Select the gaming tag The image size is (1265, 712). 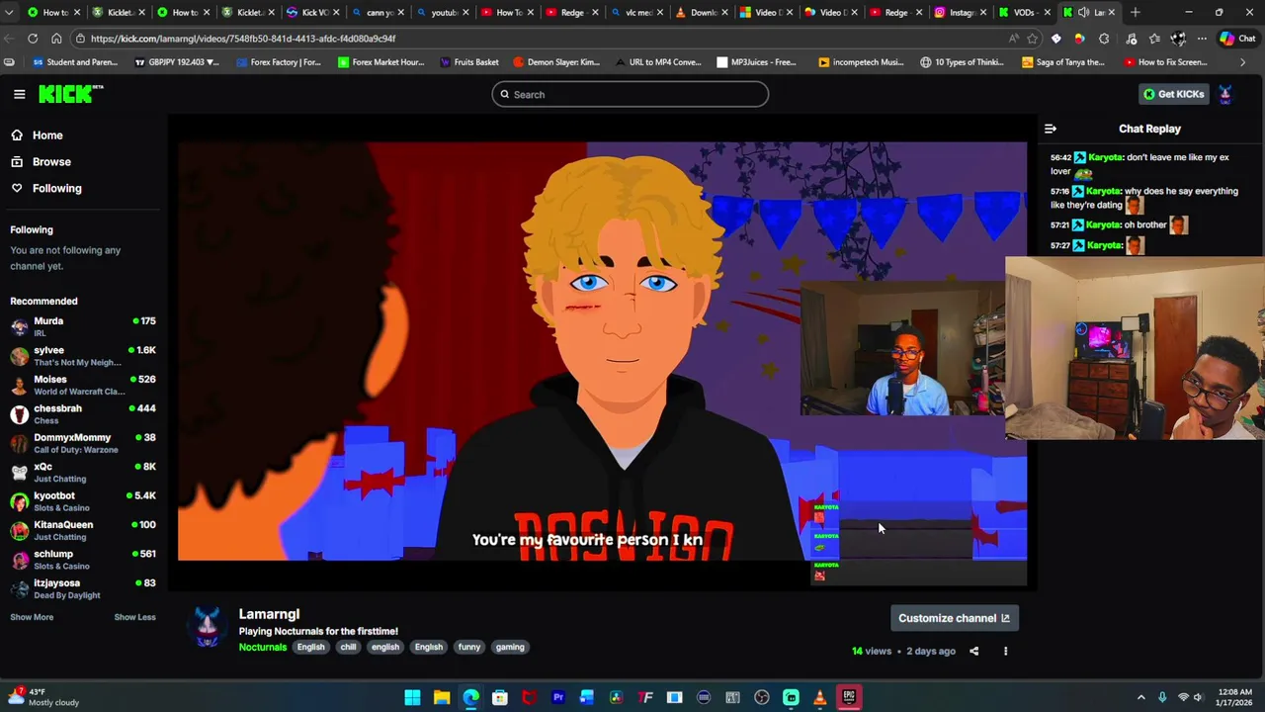click(x=510, y=647)
